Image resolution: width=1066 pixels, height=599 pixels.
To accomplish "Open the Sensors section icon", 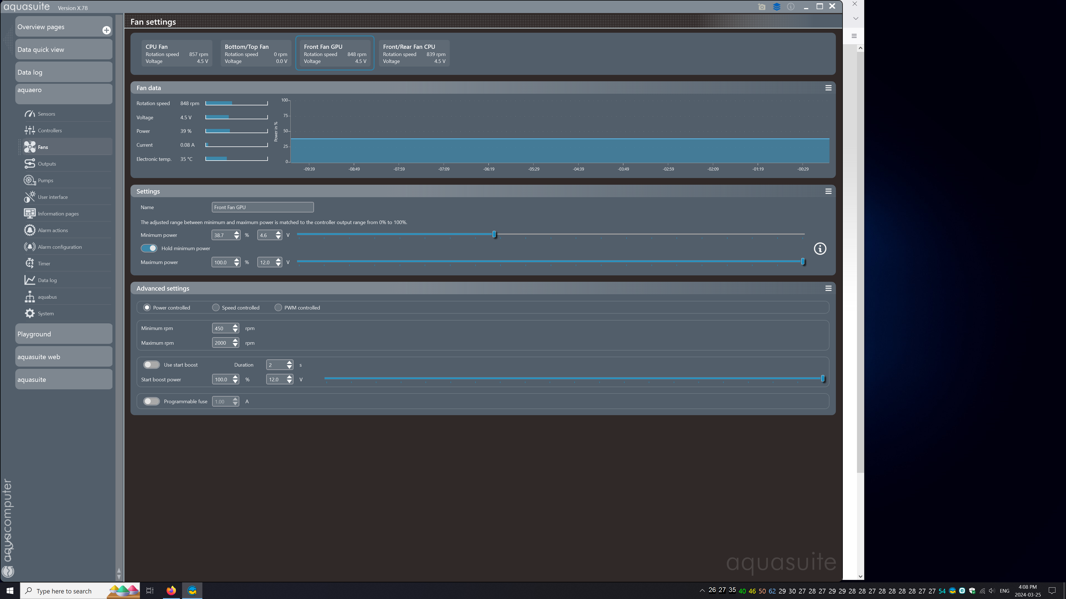I will pos(29,114).
